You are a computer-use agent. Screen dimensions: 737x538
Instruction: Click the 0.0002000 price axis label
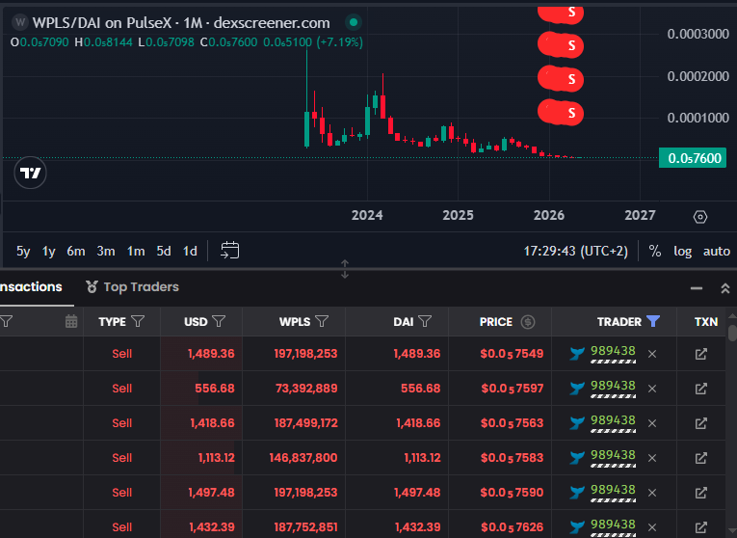(698, 76)
